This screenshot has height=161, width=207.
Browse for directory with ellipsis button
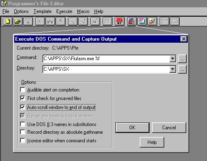[x=182, y=69]
